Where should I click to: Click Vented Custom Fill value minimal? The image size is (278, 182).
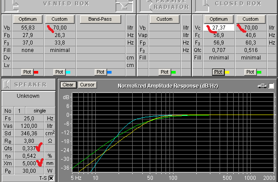60,50
